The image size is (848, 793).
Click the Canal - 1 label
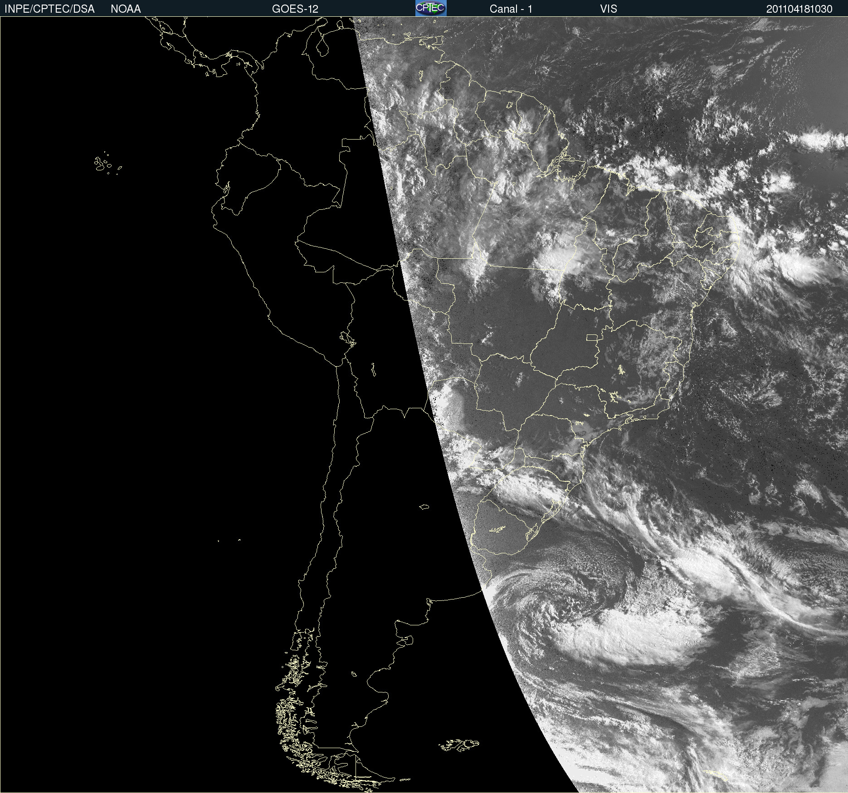(x=511, y=9)
